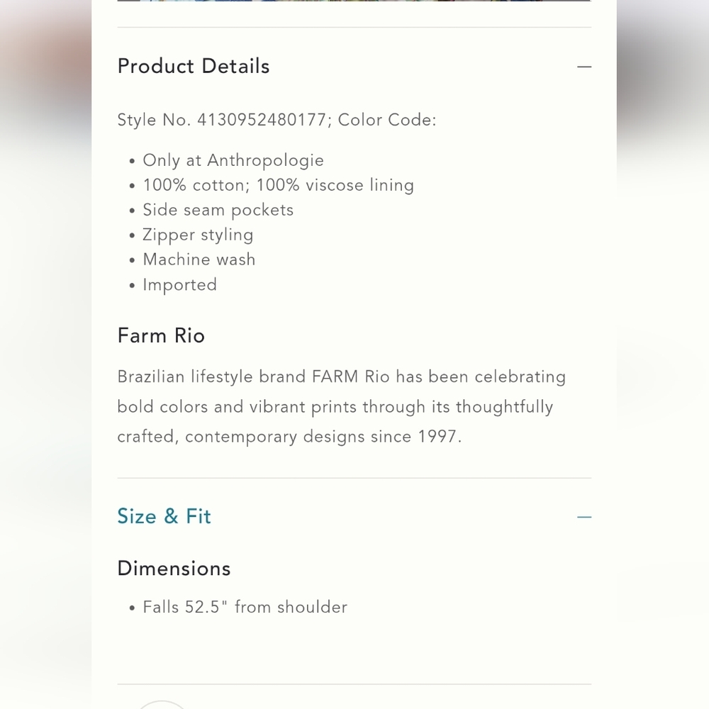
Task: Click the Only at Anthropologie bullet
Action: tap(233, 160)
